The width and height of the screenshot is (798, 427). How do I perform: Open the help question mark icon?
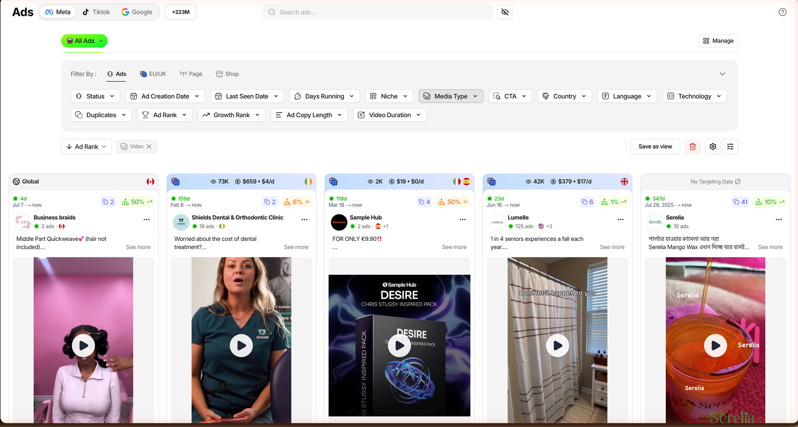(x=783, y=12)
